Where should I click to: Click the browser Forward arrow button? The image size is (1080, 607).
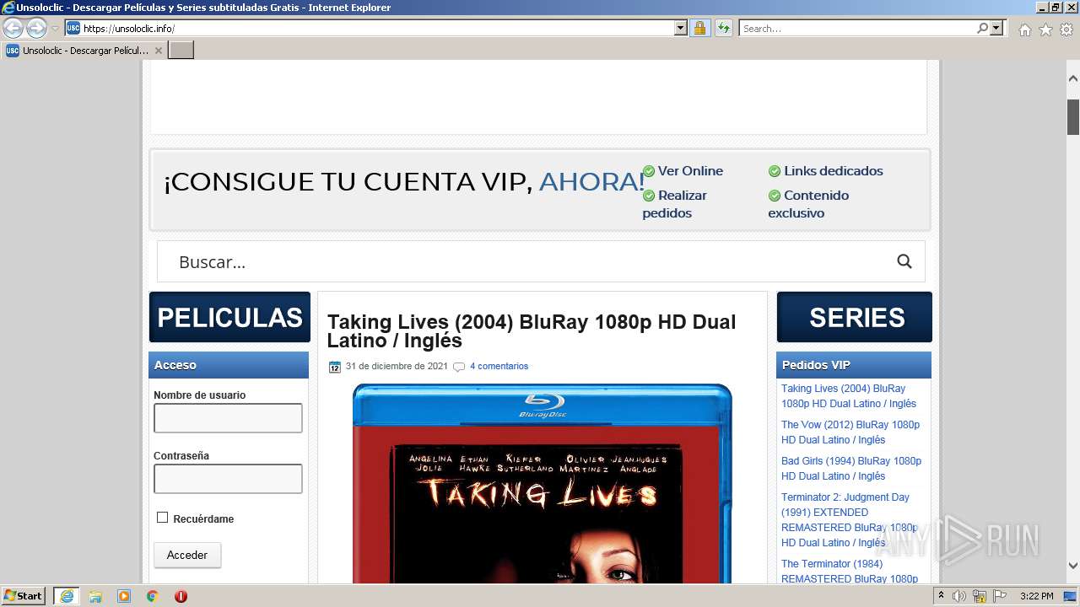(x=36, y=28)
